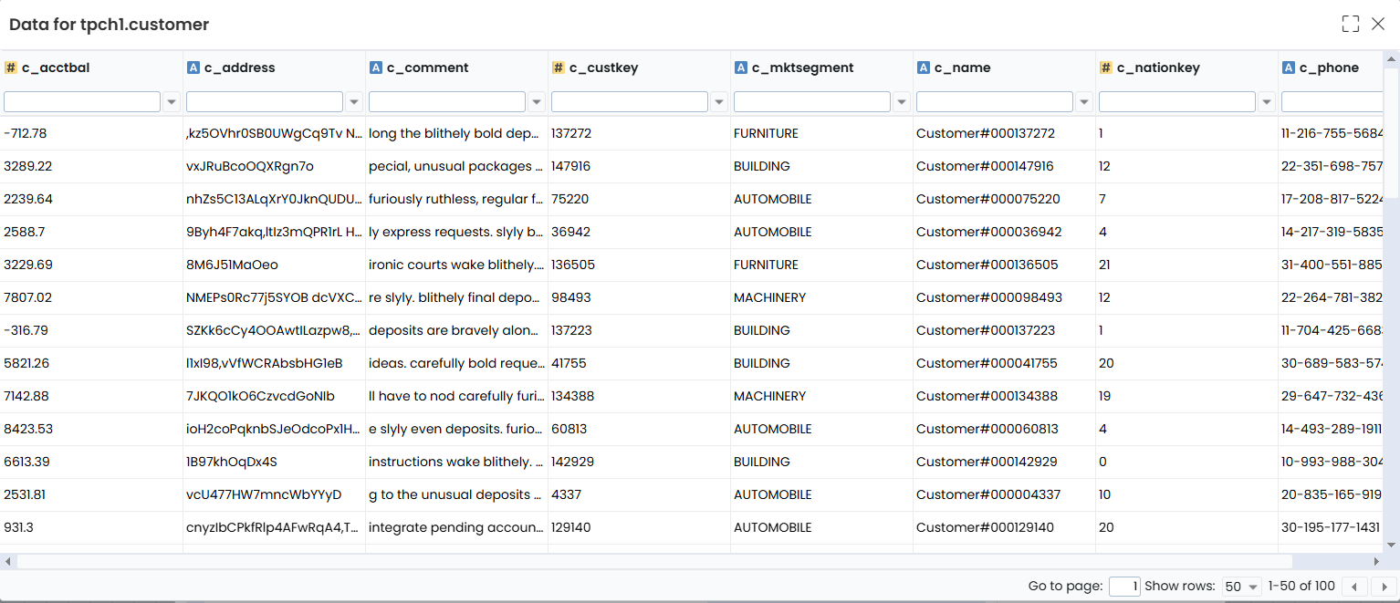This screenshot has width=1400, height=603.
Task: Sort by the c_address column header
Action: [x=239, y=68]
